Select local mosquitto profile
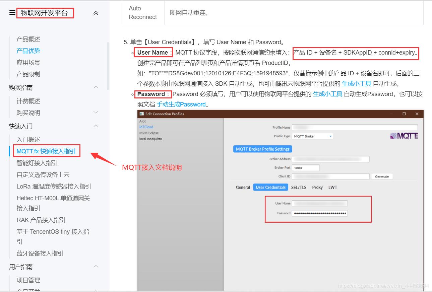Screen dimensions: 432x292 [x=151, y=139]
